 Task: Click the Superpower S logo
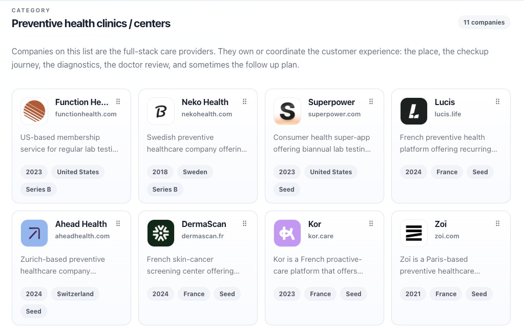287,111
